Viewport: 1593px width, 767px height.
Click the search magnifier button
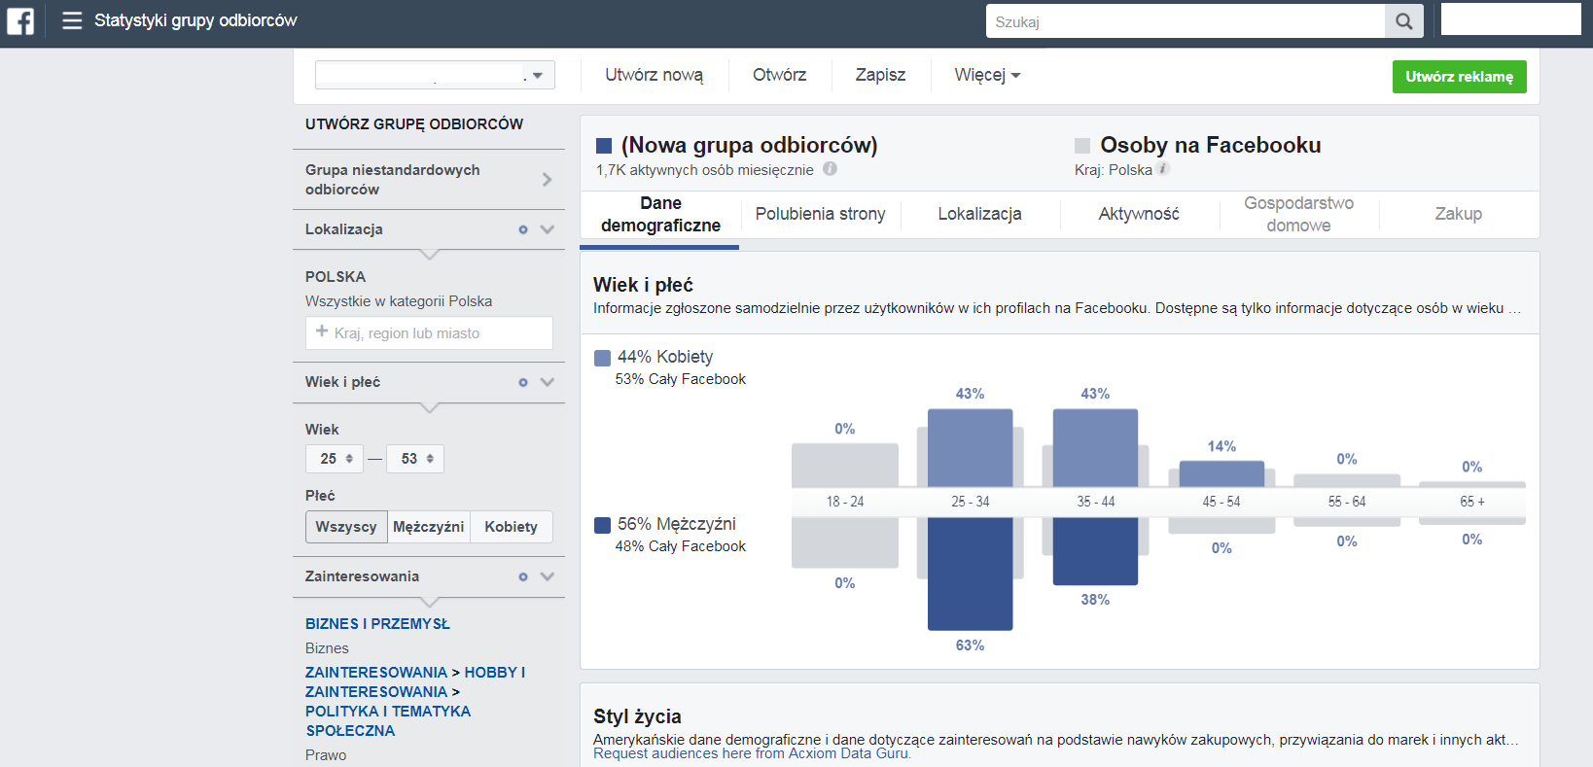[1404, 21]
